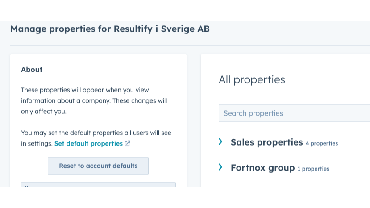Click the 'only affect you' line in About
This screenshot has height=208, width=370.
click(x=43, y=112)
